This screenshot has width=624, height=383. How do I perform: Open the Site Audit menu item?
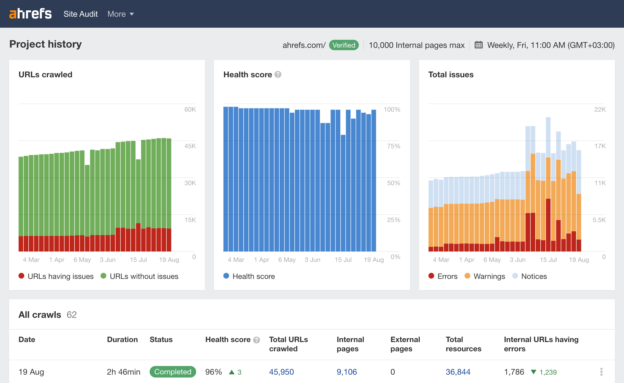point(81,14)
